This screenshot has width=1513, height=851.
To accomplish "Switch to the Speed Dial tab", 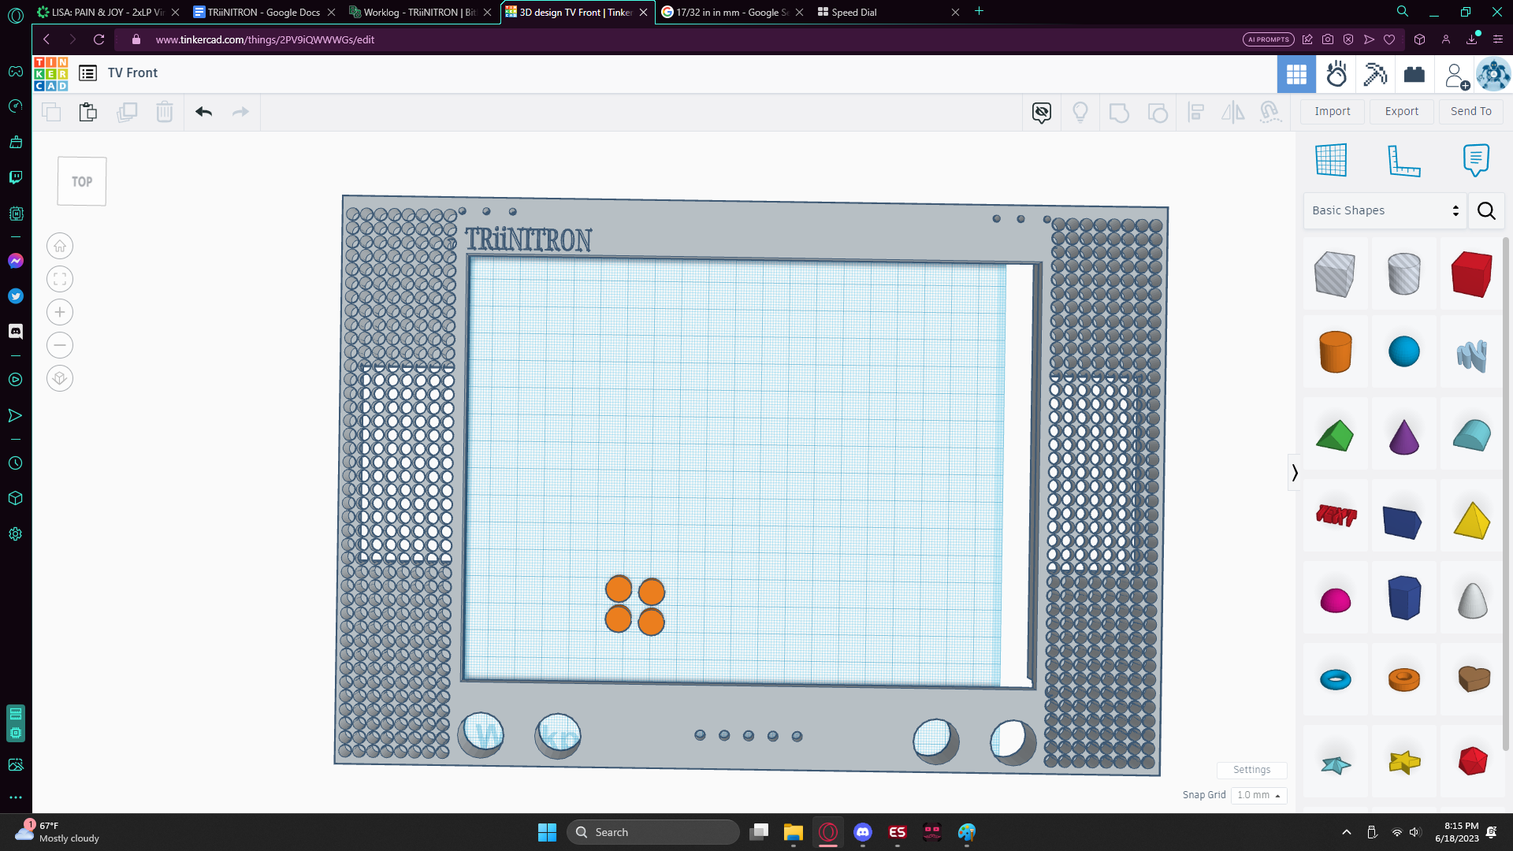I will pyautogui.click(x=888, y=12).
